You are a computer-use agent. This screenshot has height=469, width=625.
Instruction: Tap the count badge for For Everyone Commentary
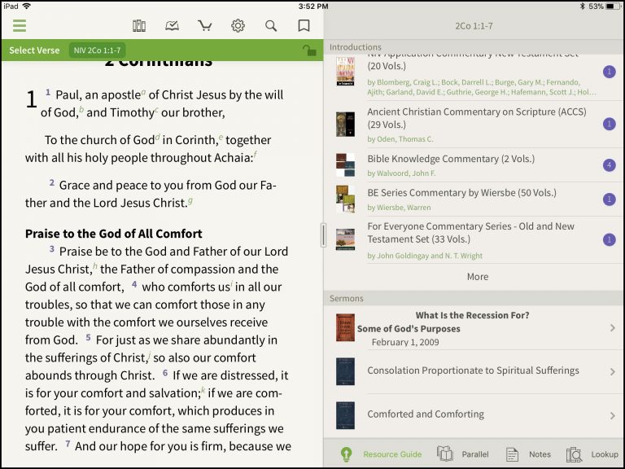tap(609, 239)
